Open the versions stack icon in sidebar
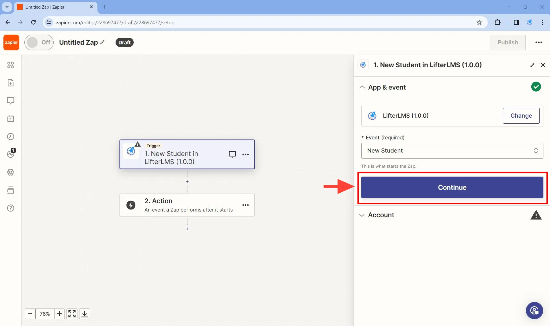The image size is (550, 326). pyautogui.click(x=11, y=190)
